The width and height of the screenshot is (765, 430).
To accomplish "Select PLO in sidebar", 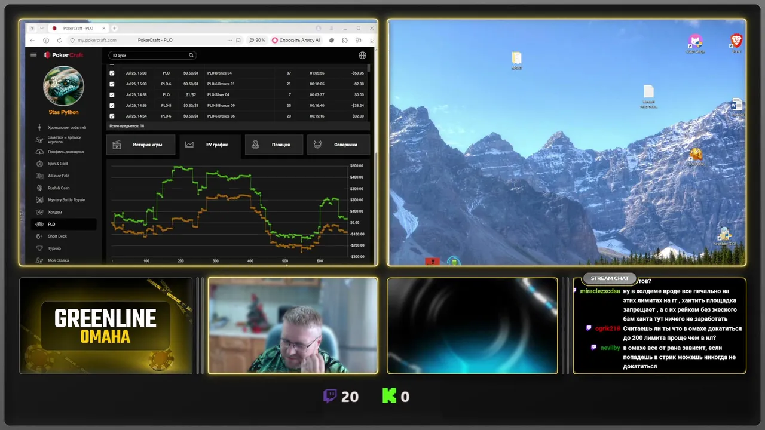I will 63,224.
